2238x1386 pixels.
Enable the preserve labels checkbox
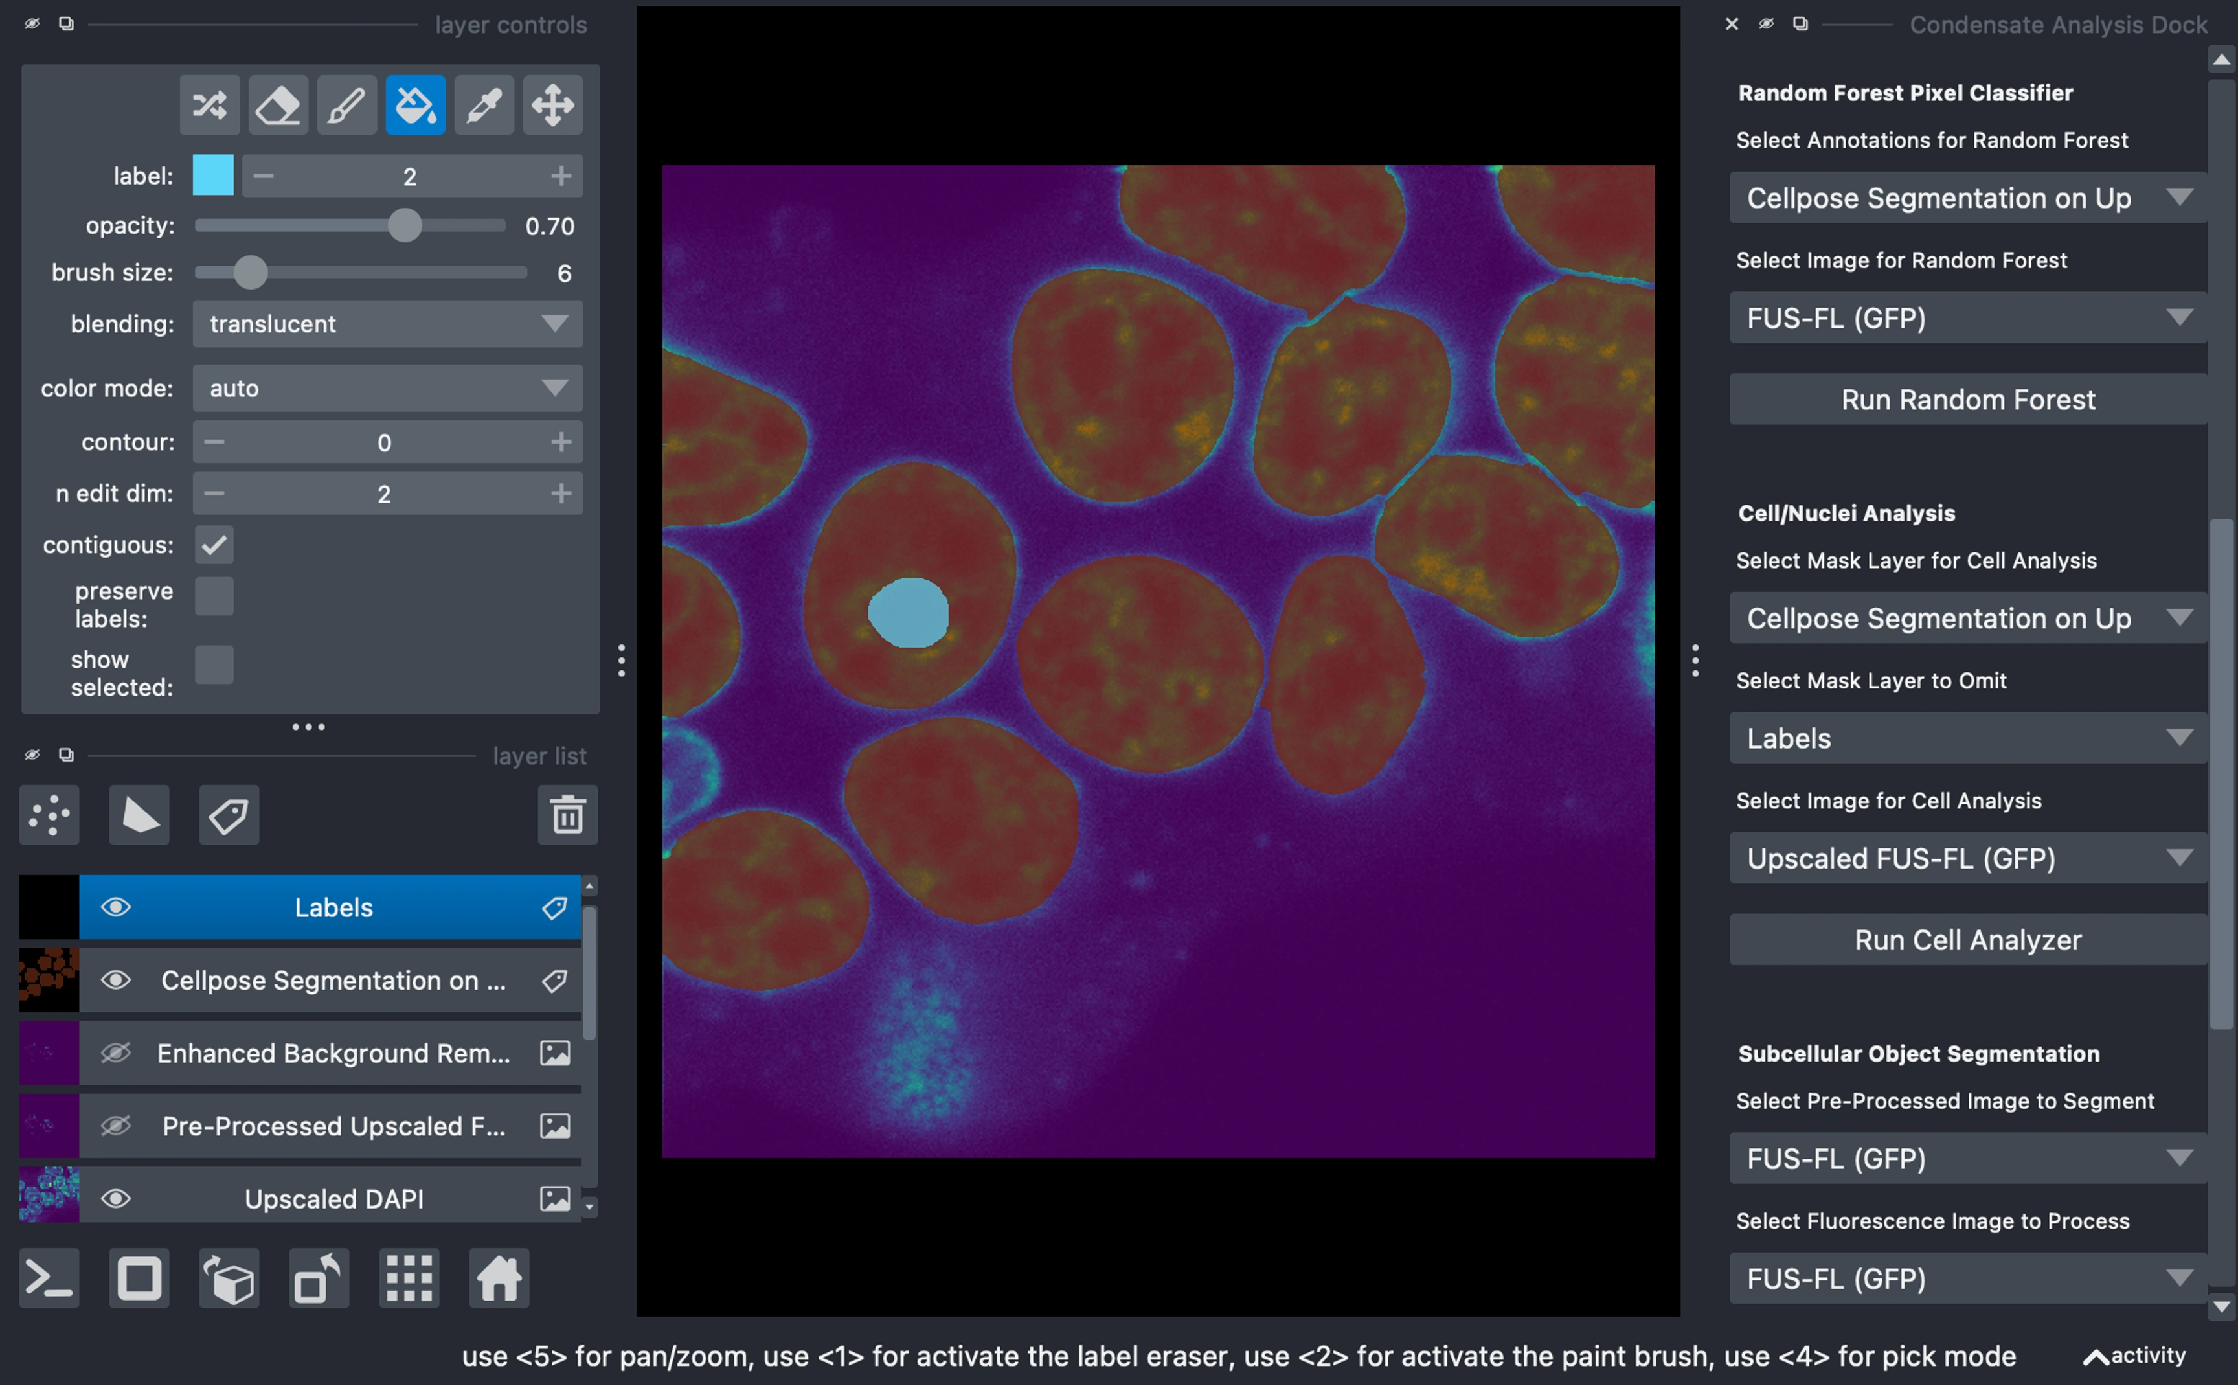point(214,596)
